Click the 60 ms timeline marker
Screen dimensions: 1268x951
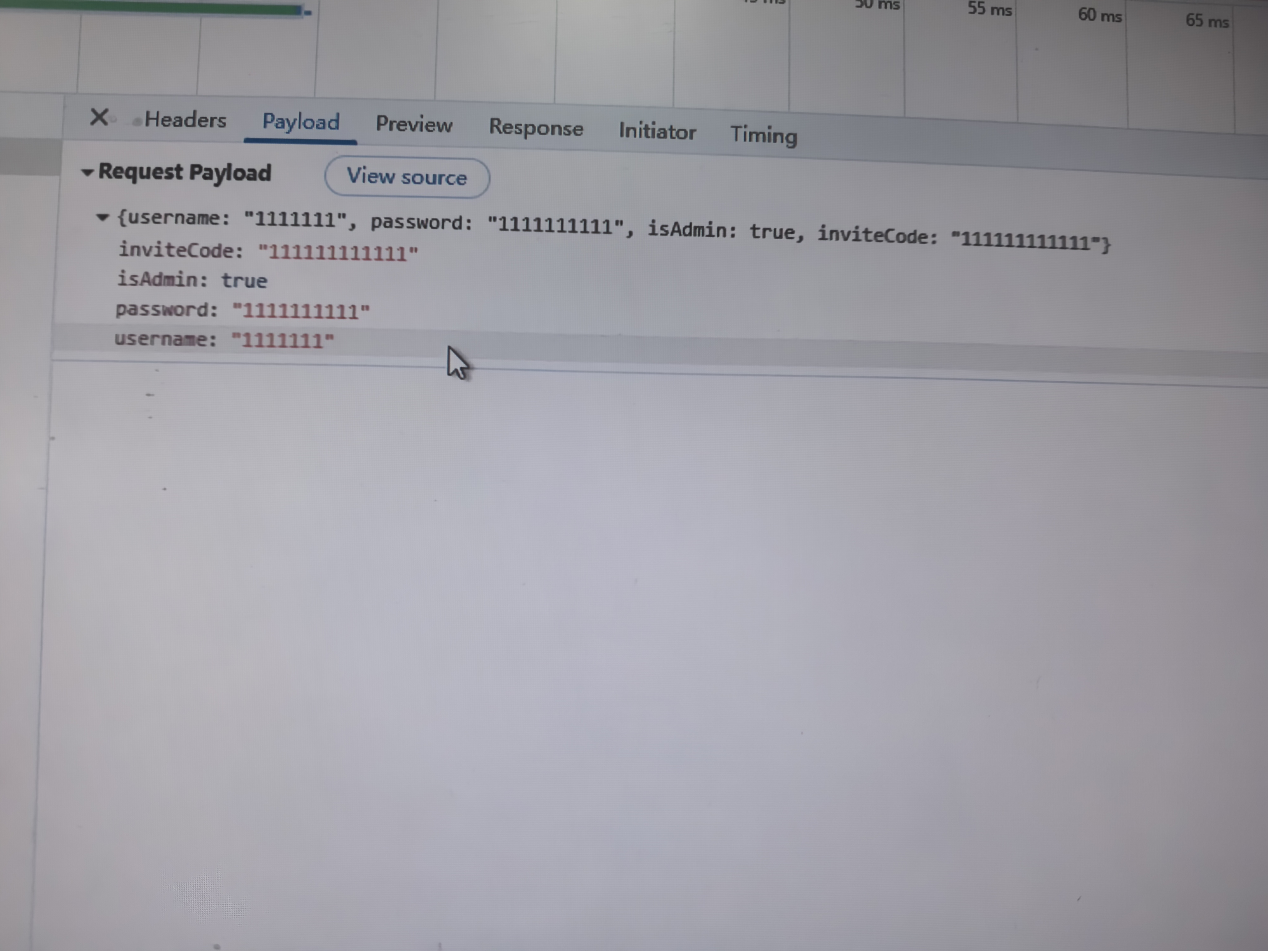[1100, 15]
